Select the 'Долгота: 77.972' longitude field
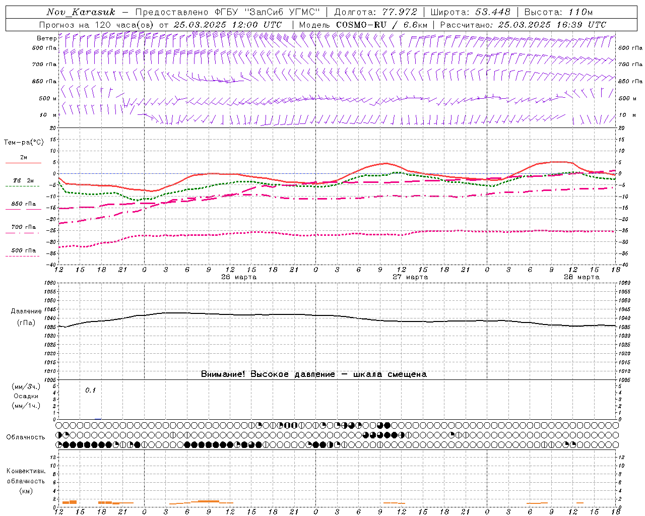The height and width of the screenshot is (516, 645). [376, 12]
